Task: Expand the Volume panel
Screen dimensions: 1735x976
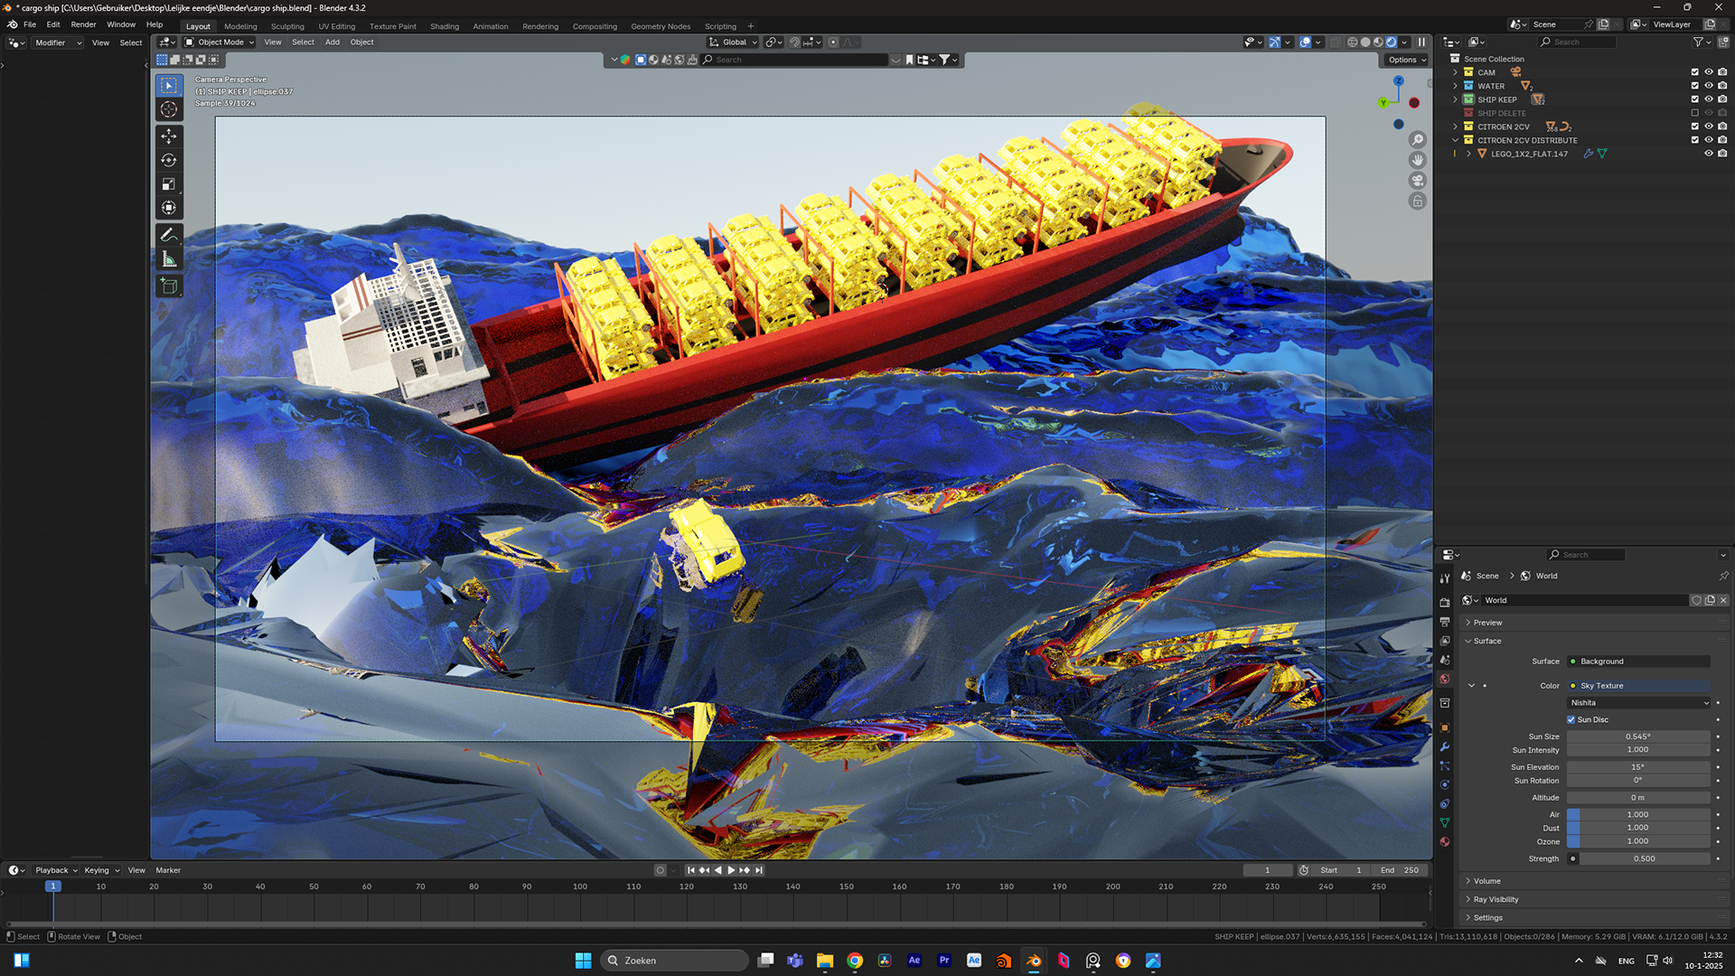Action: tap(1486, 880)
